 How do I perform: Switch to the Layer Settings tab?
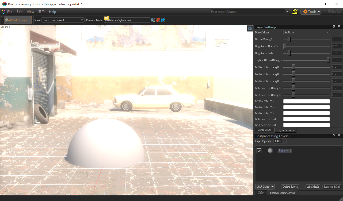pyautogui.click(x=285, y=130)
